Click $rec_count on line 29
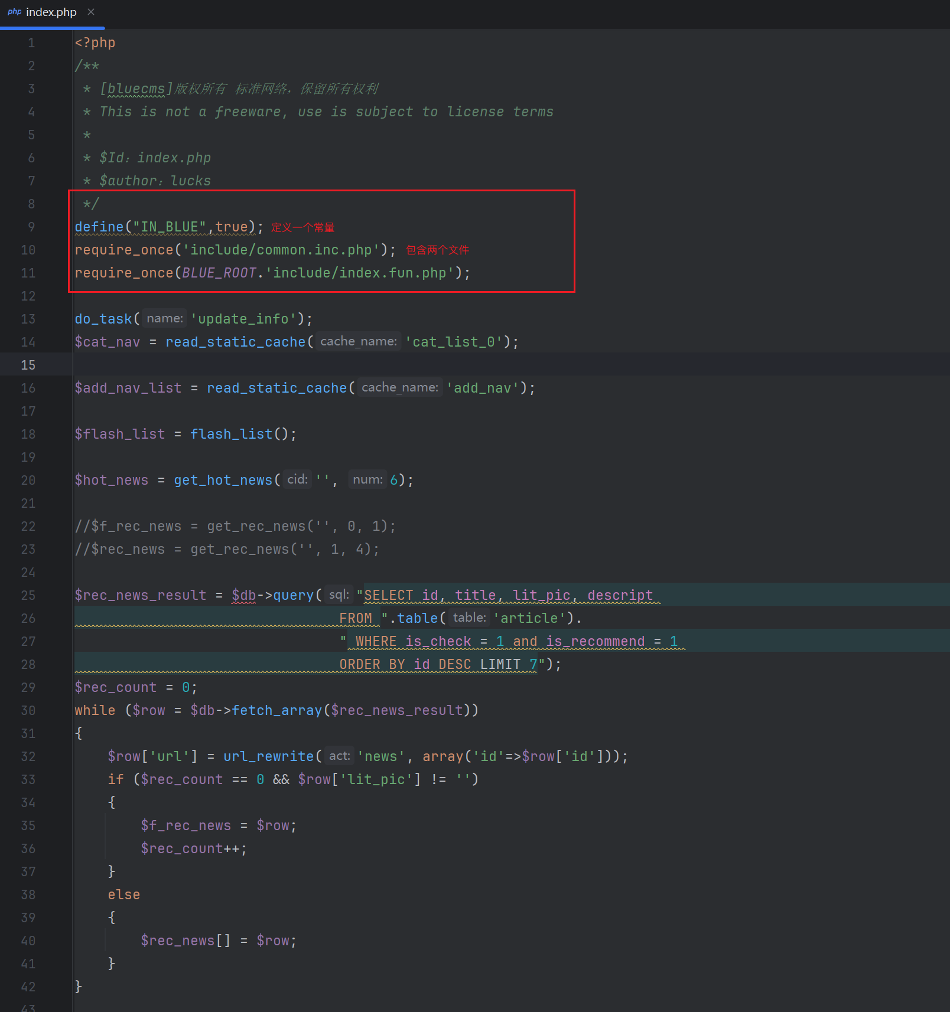The height and width of the screenshot is (1012, 950). 115,687
